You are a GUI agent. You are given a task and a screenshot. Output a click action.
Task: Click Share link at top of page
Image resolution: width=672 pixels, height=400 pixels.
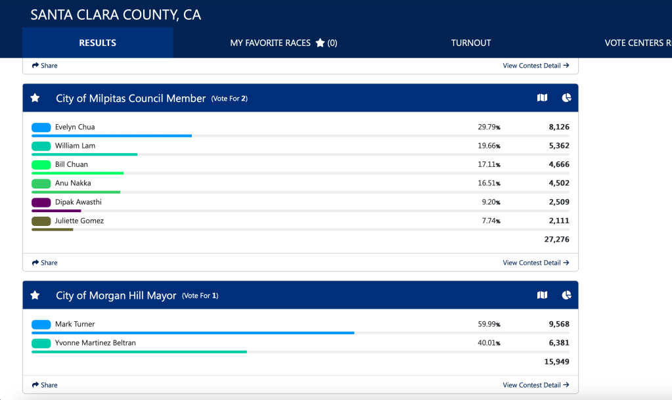(45, 66)
